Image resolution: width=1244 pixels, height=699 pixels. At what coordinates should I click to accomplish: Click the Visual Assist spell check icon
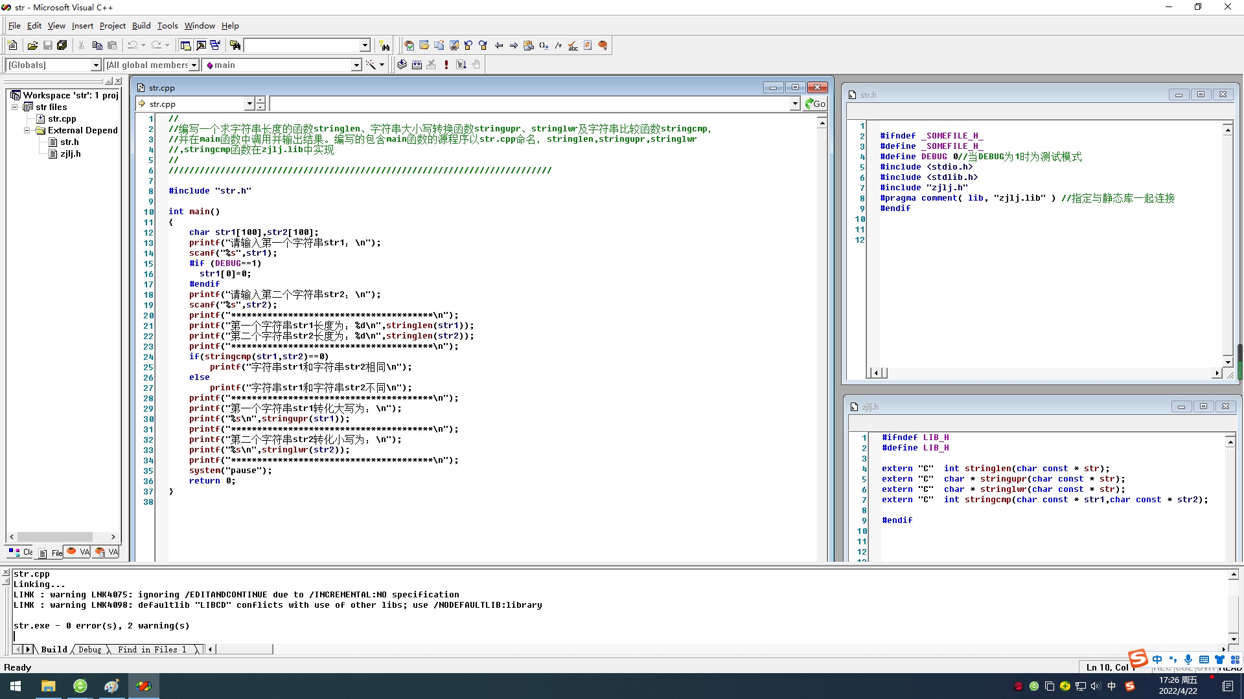click(573, 45)
